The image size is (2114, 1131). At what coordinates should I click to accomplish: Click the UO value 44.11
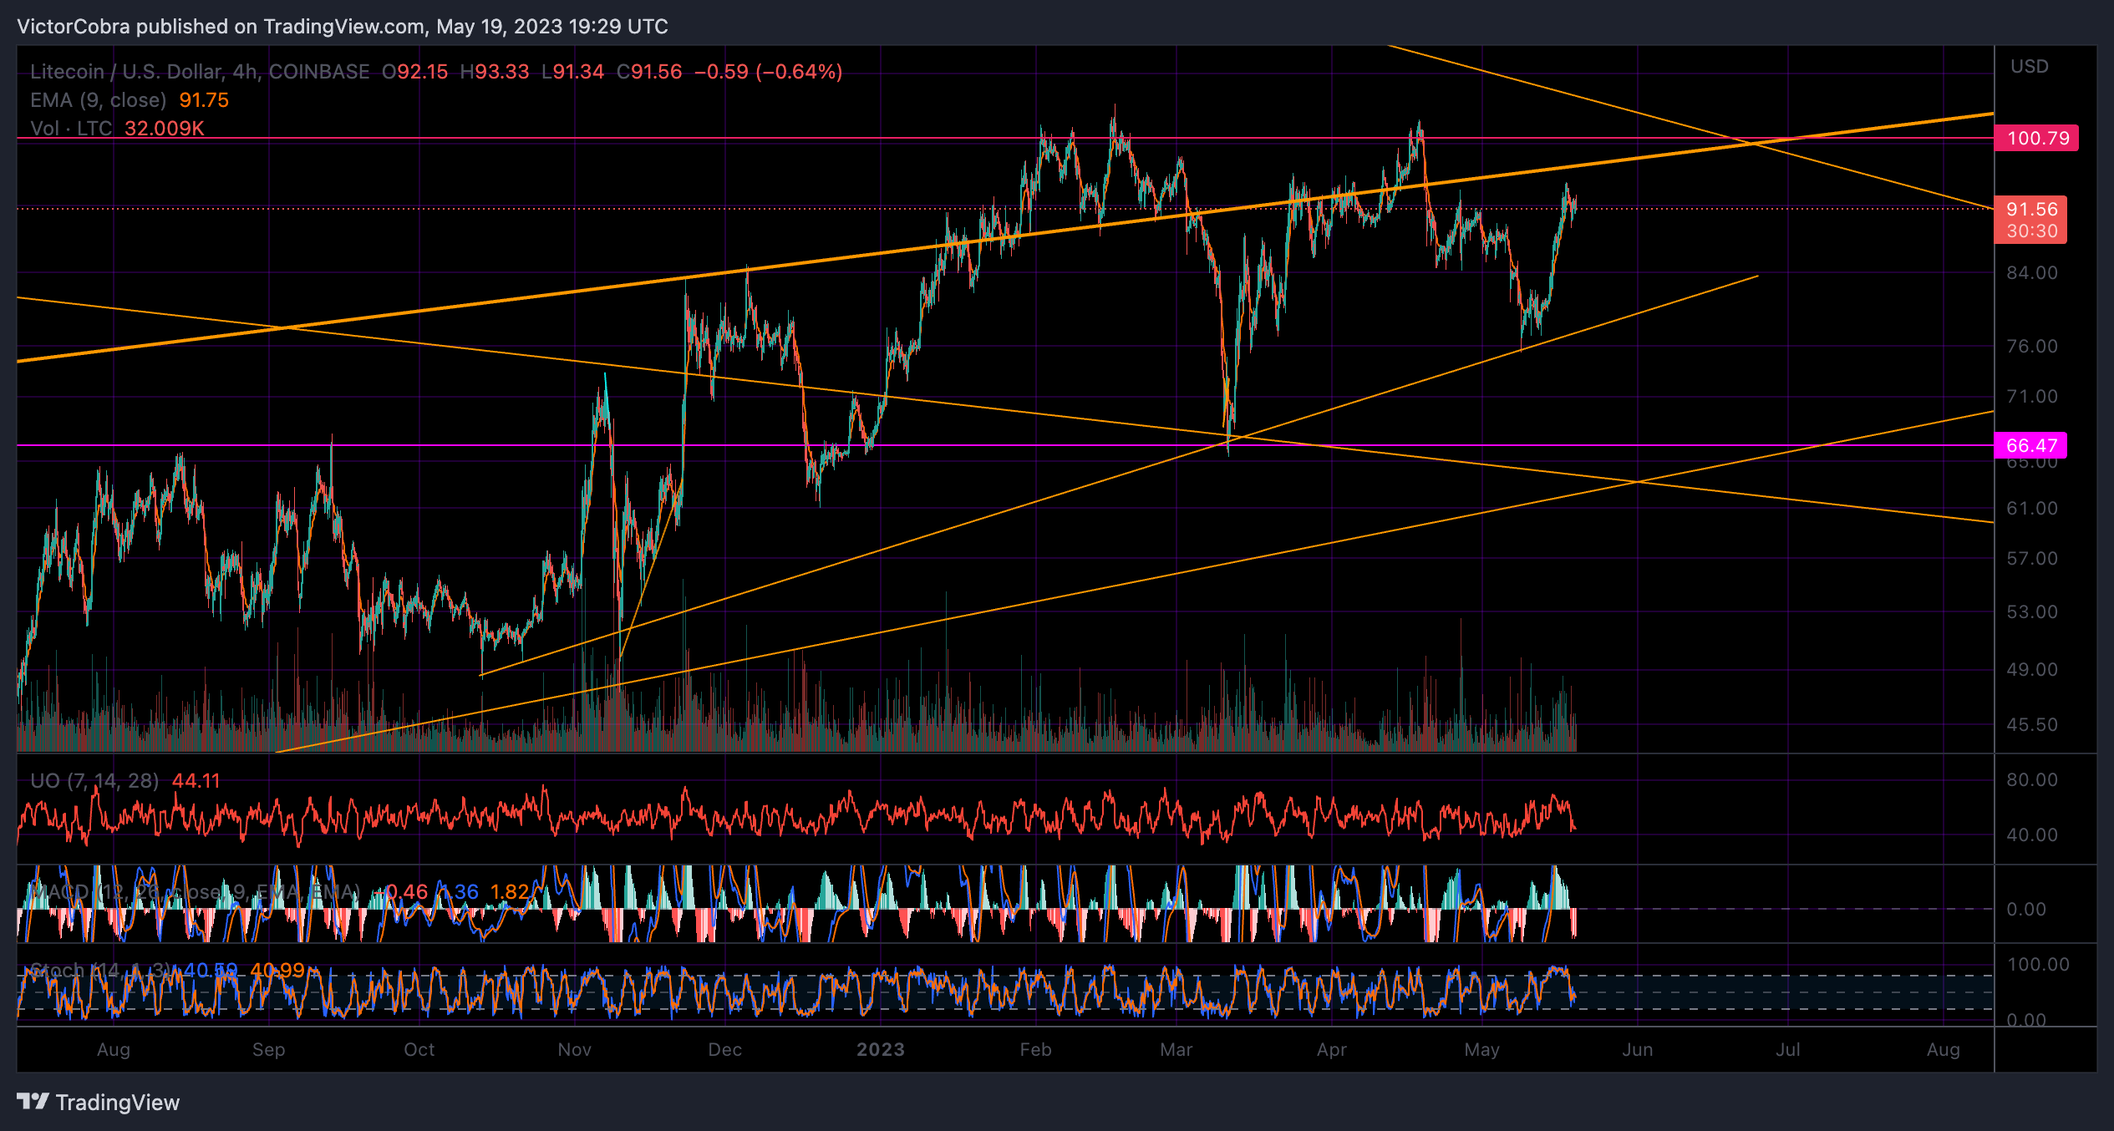click(196, 781)
